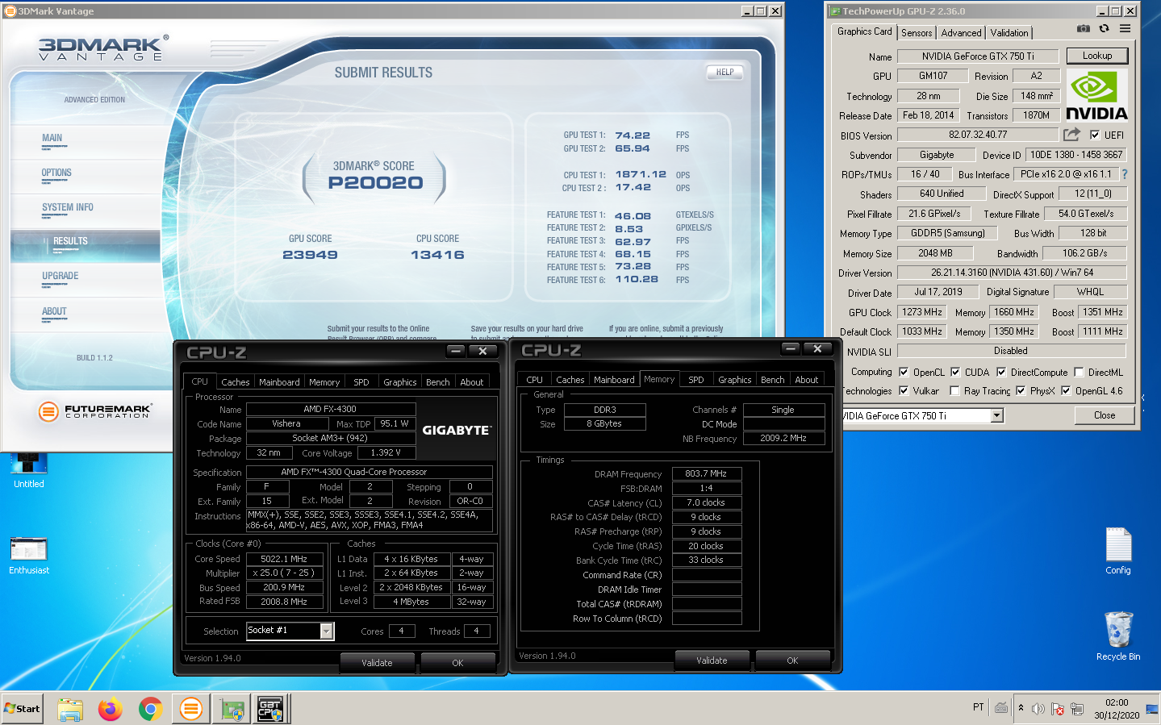This screenshot has width=1161, height=725.
Task: Switch to Validation tab in GPU-Z
Action: [1009, 33]
